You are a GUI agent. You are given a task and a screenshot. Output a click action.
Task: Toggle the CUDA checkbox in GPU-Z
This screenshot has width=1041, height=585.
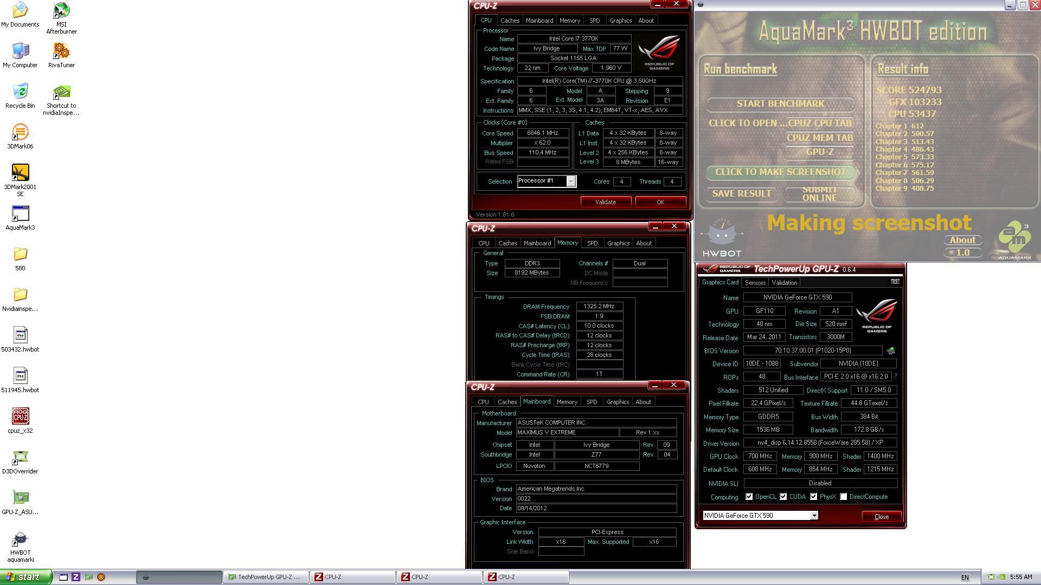tap(783, 497)
